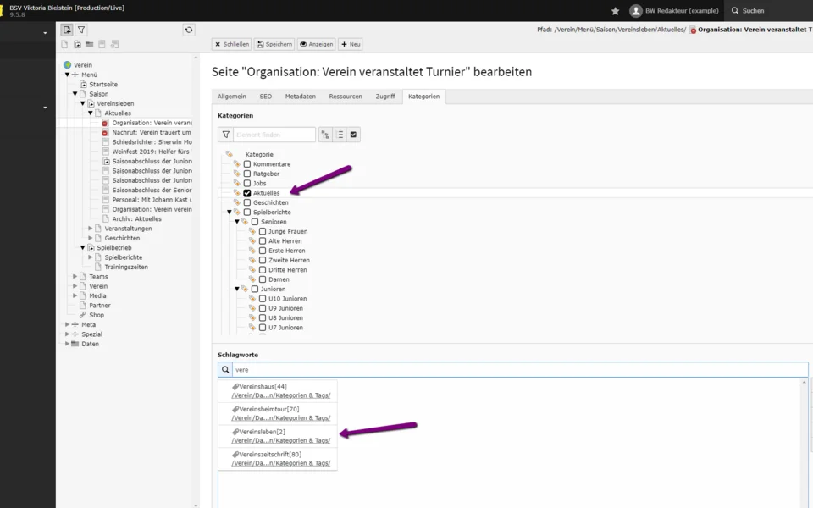Click the filter funnel beside Element finden
Viewport: 813px width, 508px height.
click(x=225, y=135)
